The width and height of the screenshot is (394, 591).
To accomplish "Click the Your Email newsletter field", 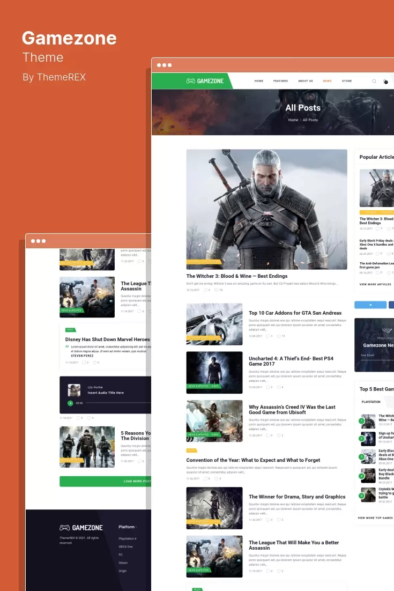I will coord(377,356).
